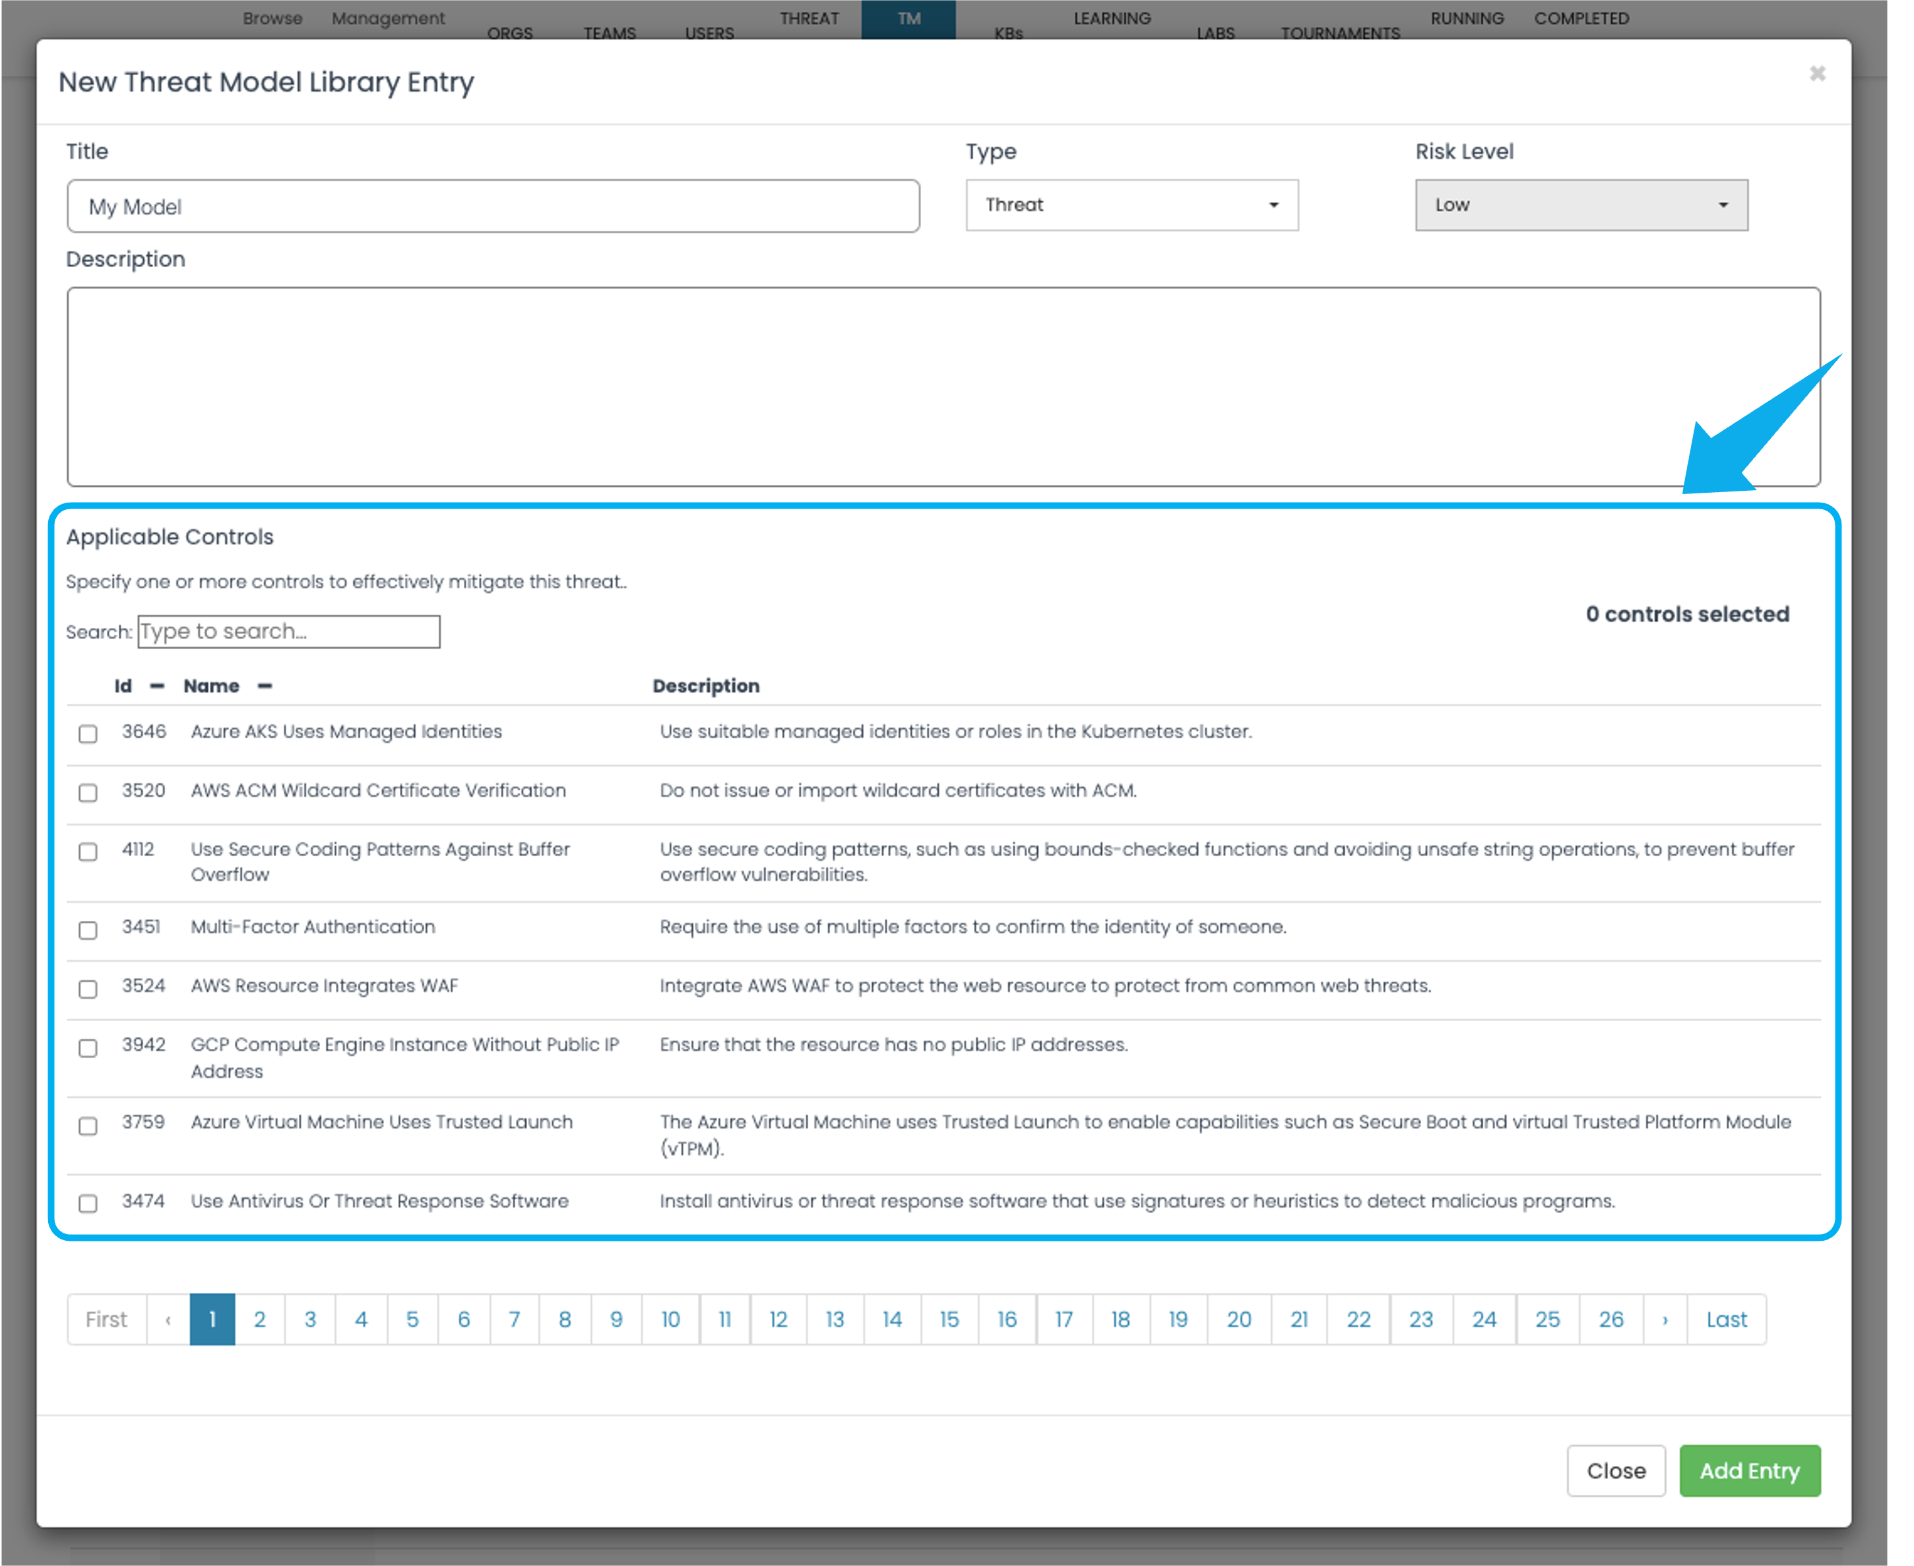Check AWS ACM Wildcard Certificate Verification
Viewport: 1914px width, 1566px height.
[x=88, y=792]
